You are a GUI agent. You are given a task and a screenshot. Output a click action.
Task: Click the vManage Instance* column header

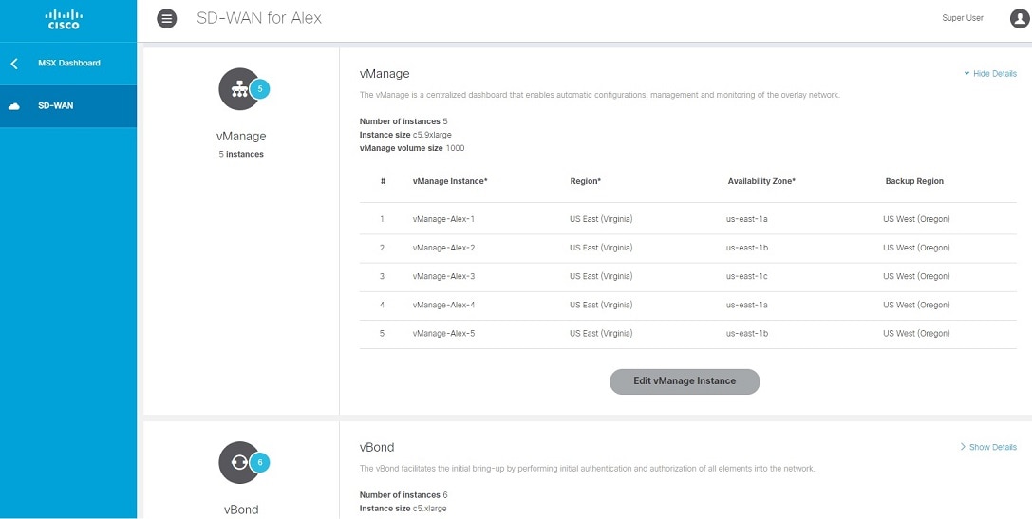(450, 181)
